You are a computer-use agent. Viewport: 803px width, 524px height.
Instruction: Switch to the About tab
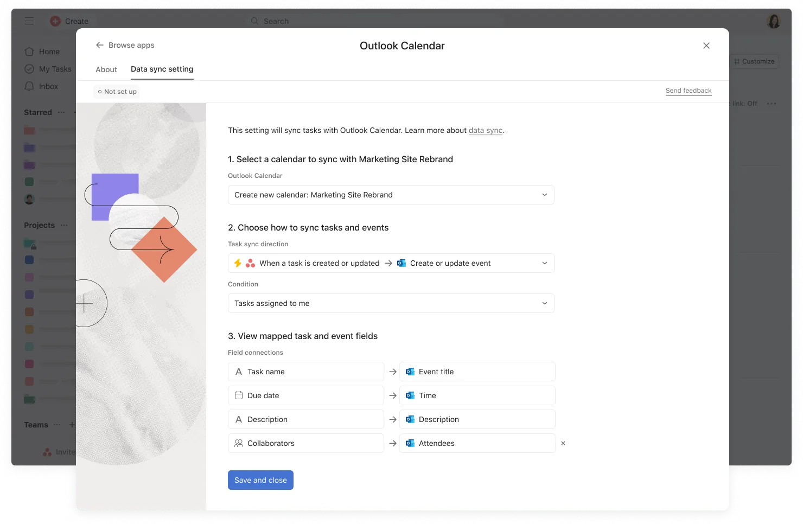point(106,69)
